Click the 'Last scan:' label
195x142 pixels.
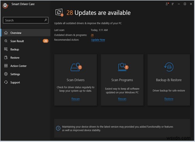(59, 30)
